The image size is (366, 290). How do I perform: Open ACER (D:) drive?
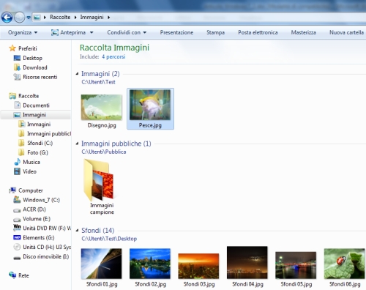(x=29, y=209)
